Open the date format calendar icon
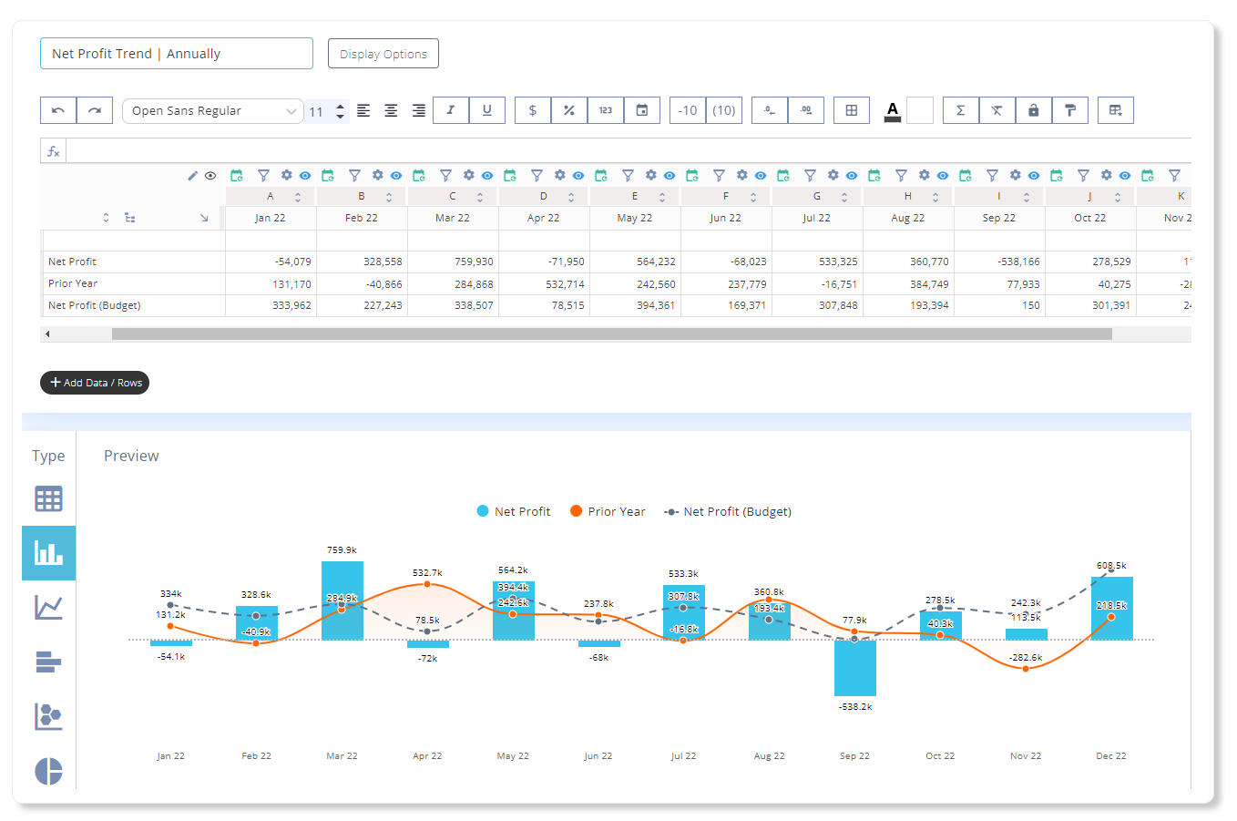Viewport: 1237px width, 821px height. tap(642, 109)
